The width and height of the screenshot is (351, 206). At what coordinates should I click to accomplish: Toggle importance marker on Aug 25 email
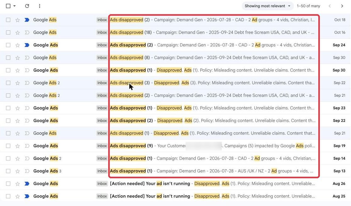(27, 196)
